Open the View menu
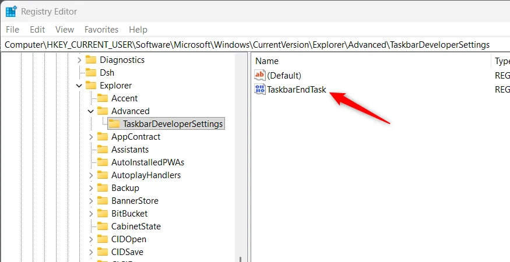Viewport: 510px width, 262px height. pyautogui.click(x=65, y=30)
